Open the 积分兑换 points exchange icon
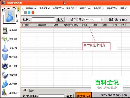This screenshot has width=130, height=98. (5, 66)
